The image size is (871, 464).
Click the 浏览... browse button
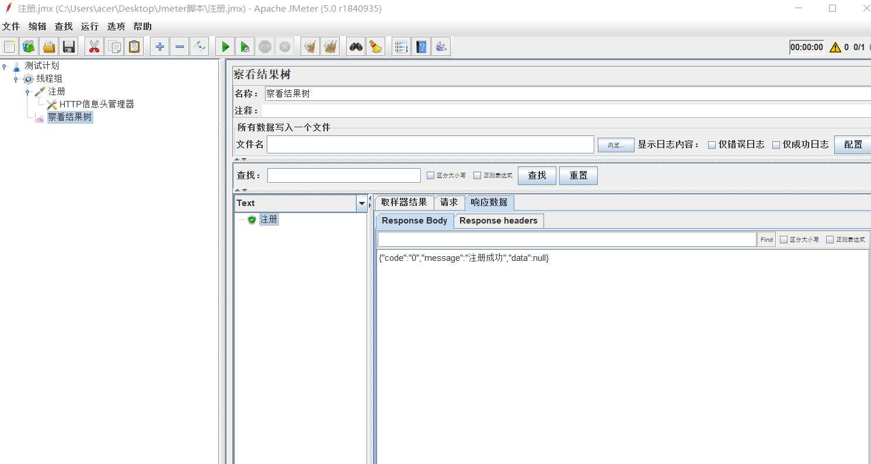[616, 145]
